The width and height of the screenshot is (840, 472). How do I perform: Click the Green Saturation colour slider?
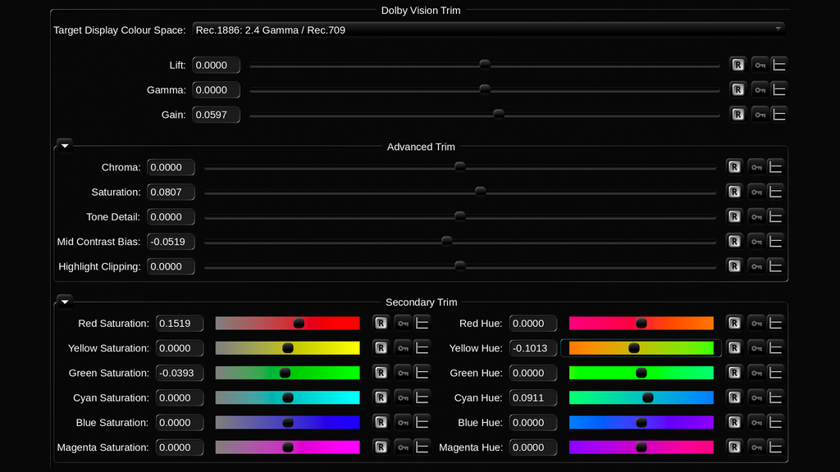(x=288, y=373)
